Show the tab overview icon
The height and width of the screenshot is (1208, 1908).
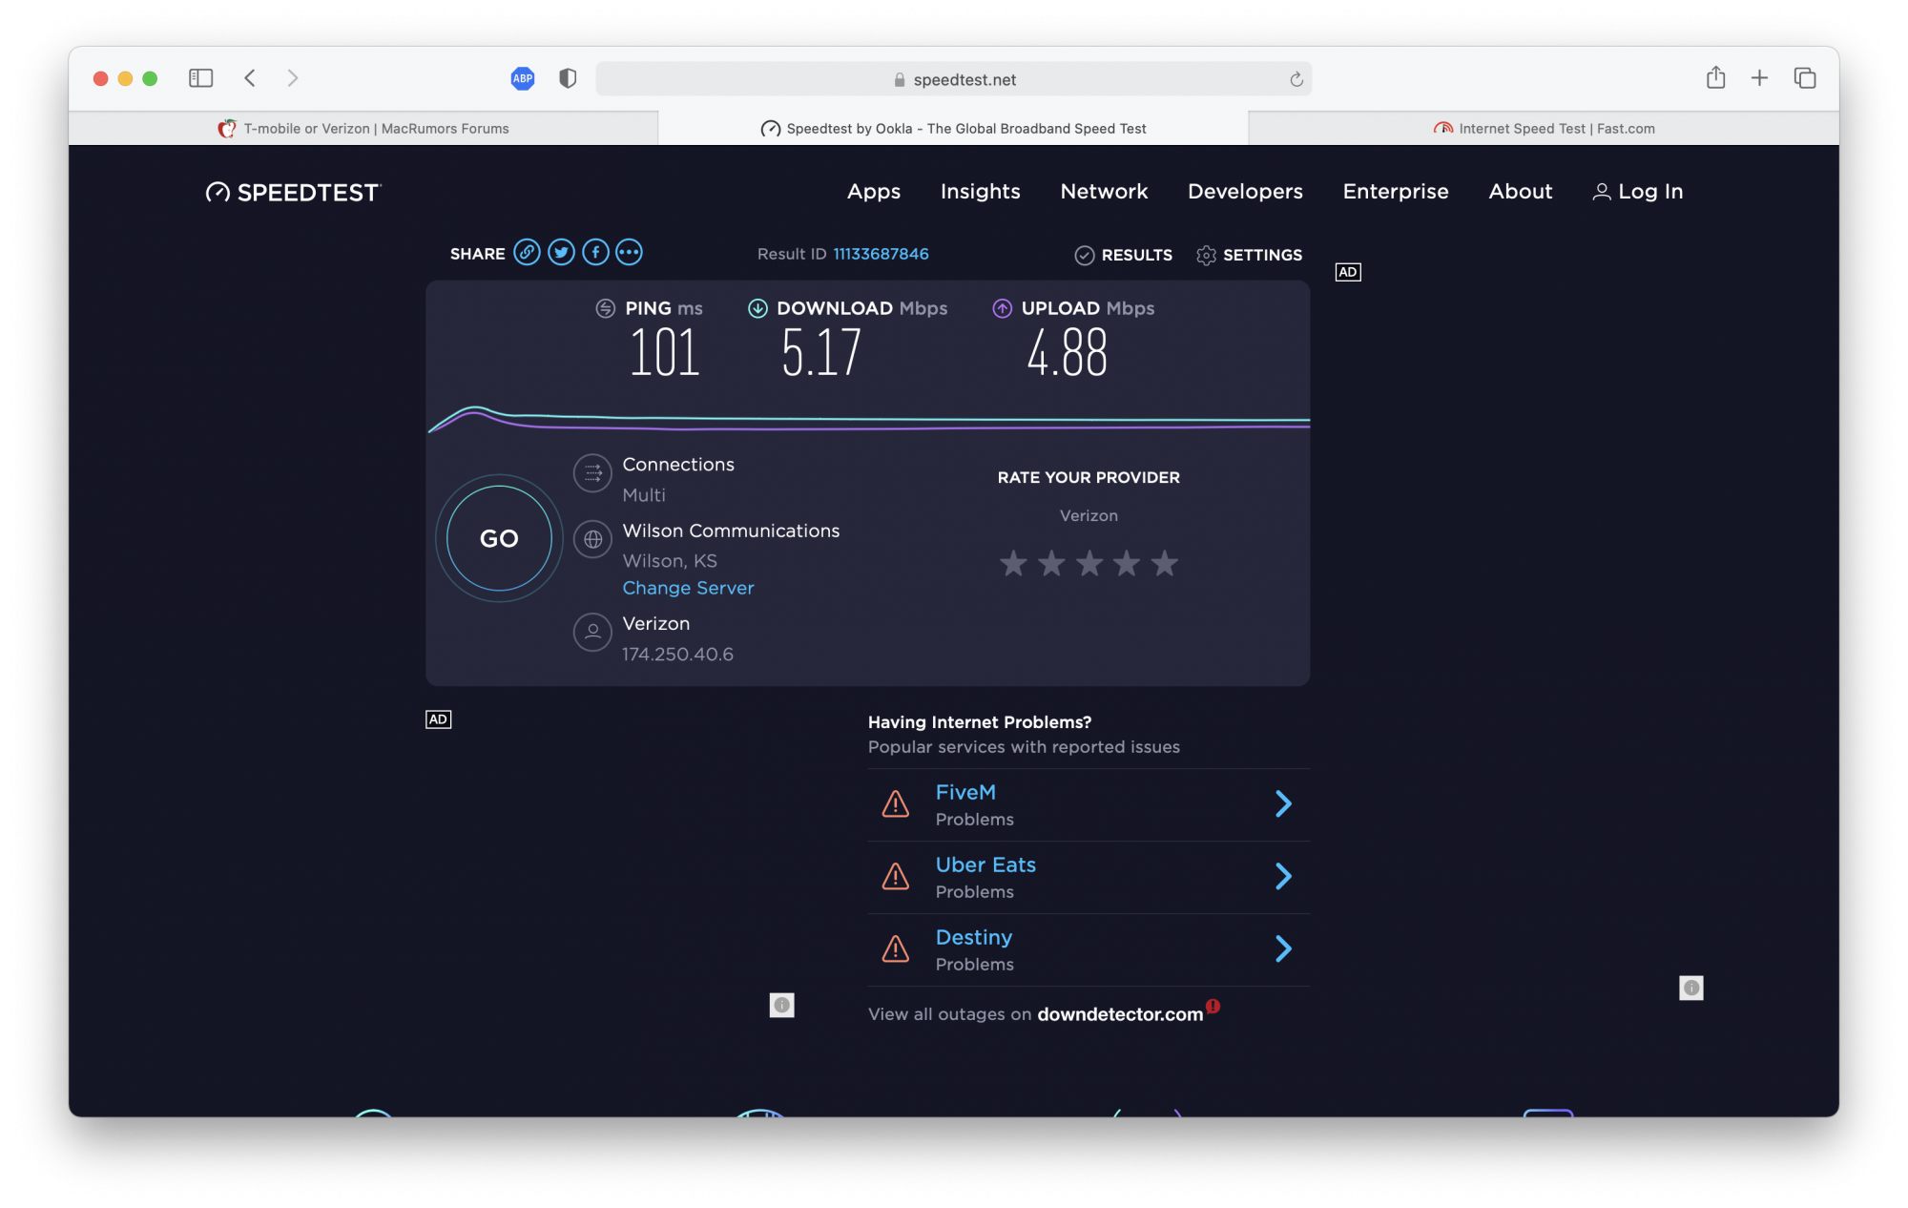[1804, 78]
